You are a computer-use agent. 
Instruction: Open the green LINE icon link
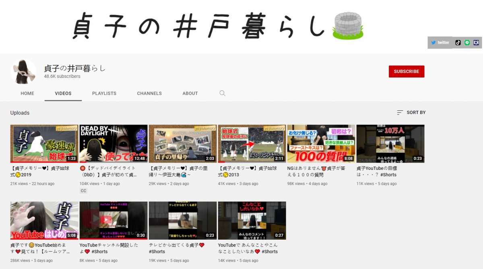pos(467,43)
